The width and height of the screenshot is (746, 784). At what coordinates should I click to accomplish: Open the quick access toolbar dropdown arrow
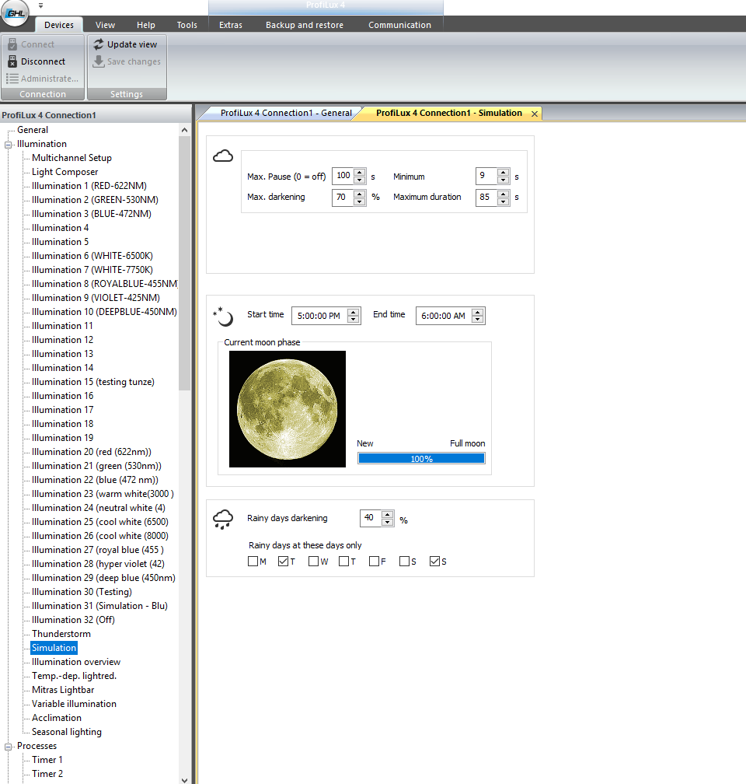[x=41, y=6]
